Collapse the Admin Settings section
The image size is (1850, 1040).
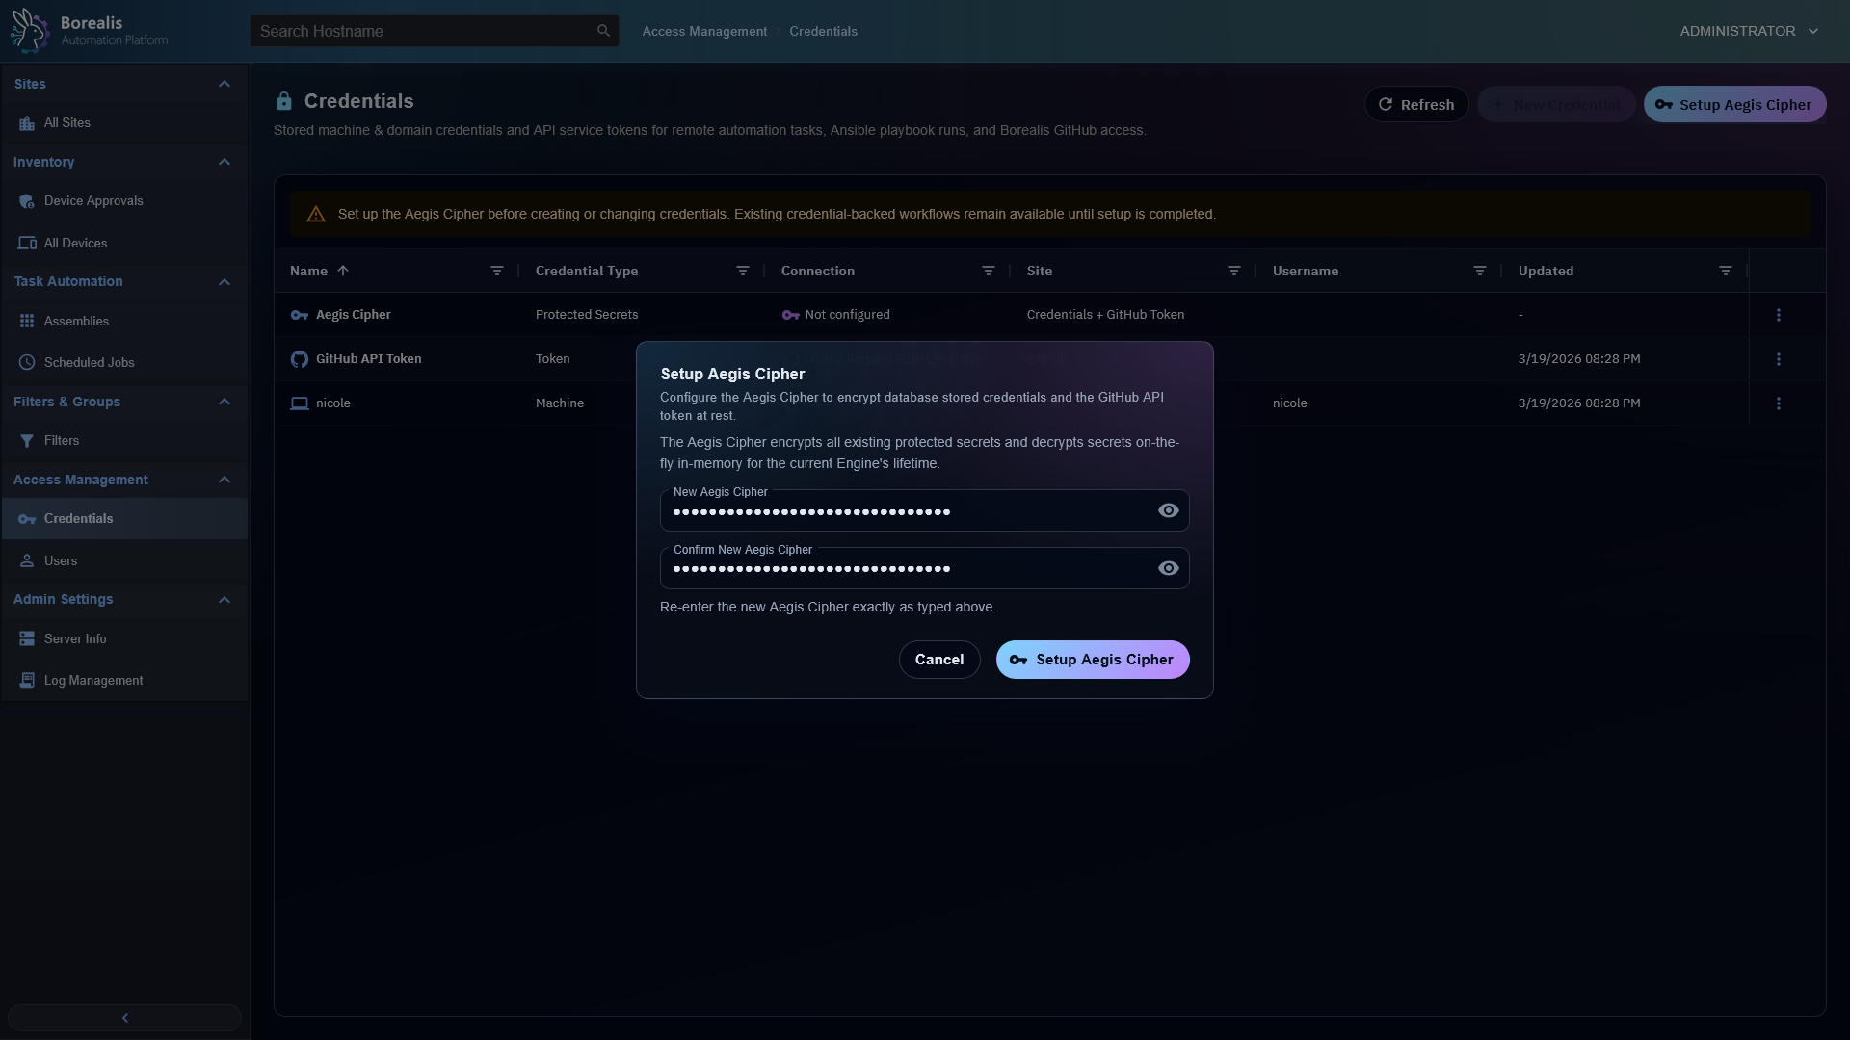[225, 600]
